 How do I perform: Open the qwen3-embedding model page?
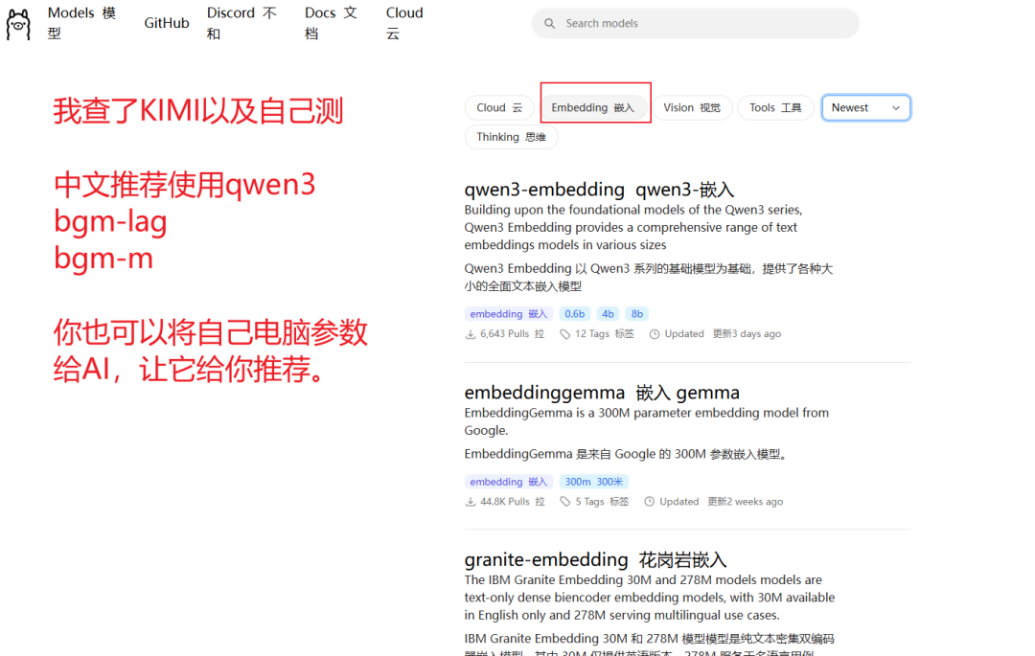(x=599, y=190)
